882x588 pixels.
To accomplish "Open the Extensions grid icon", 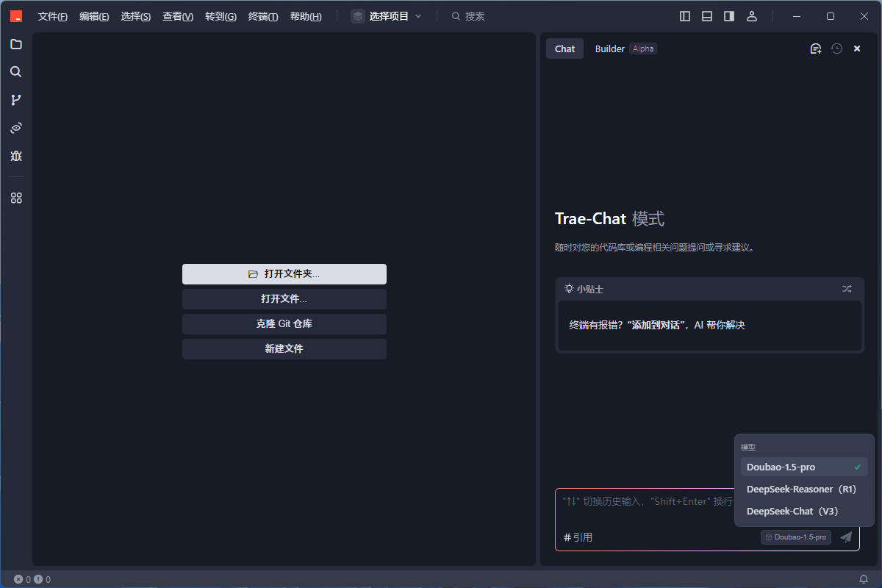I will pos(16,198).
